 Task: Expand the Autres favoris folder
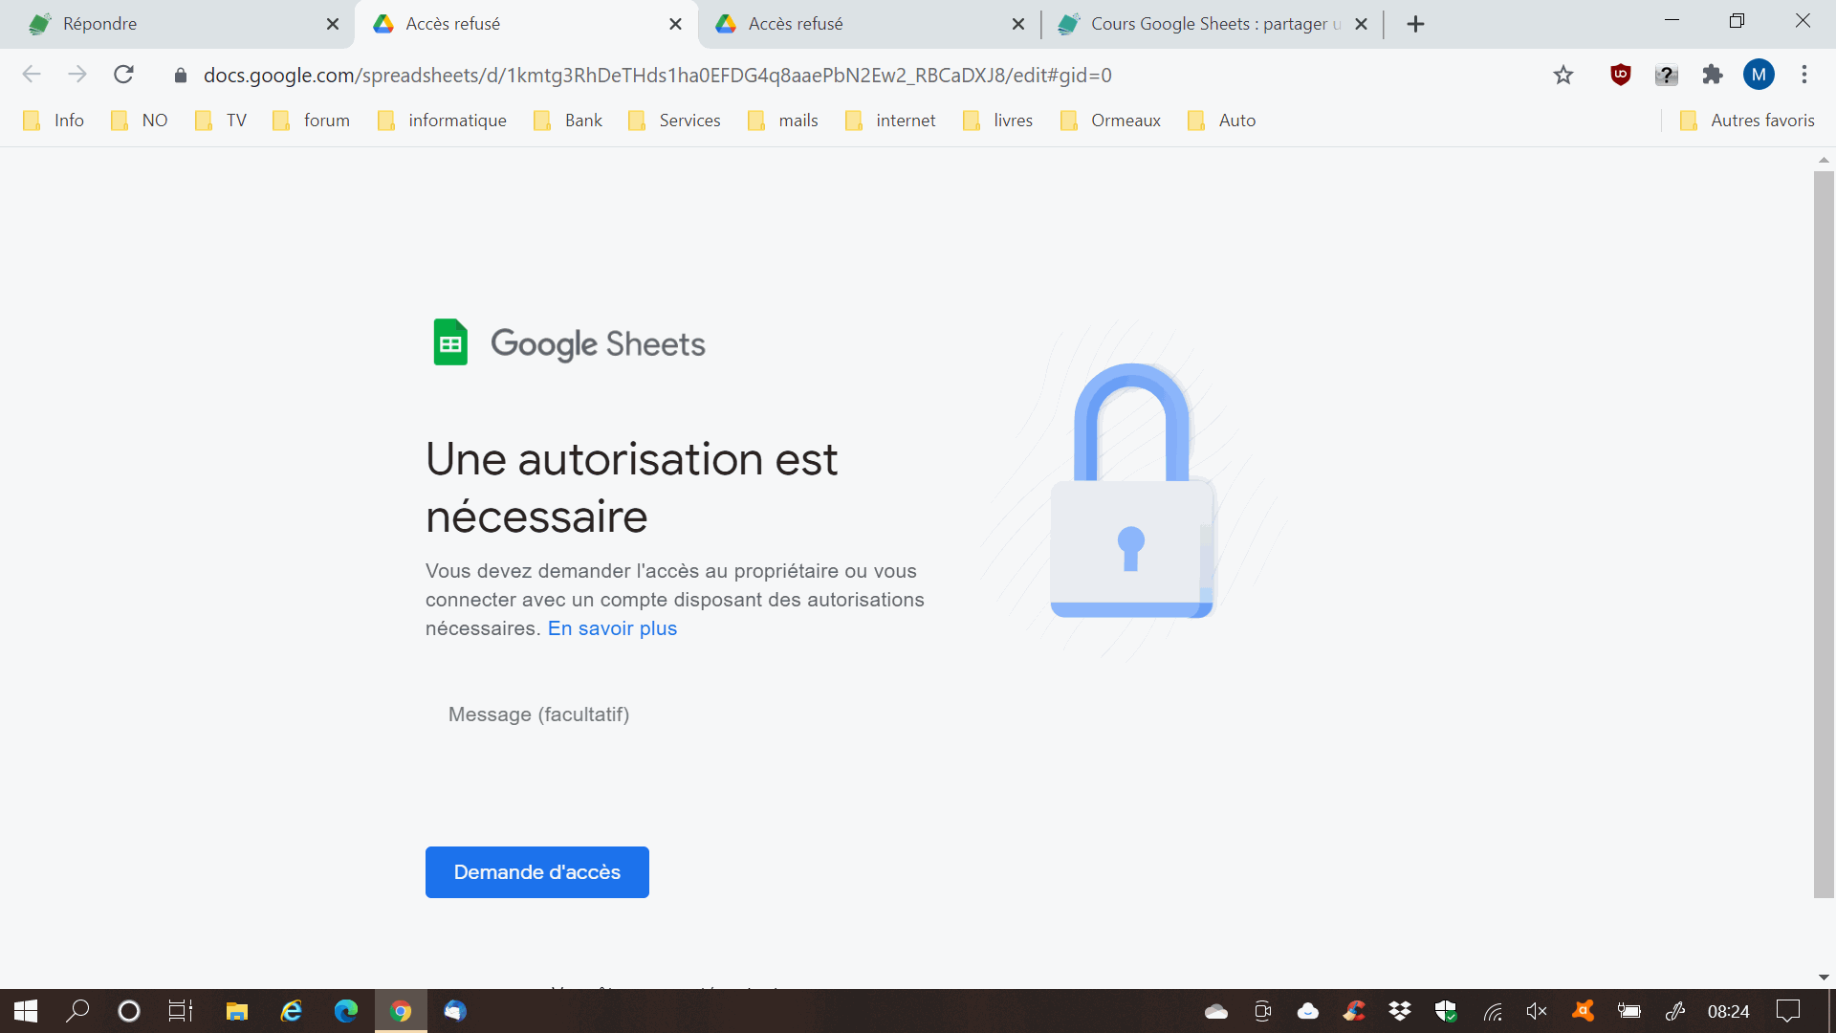(x=1748, y=121)
